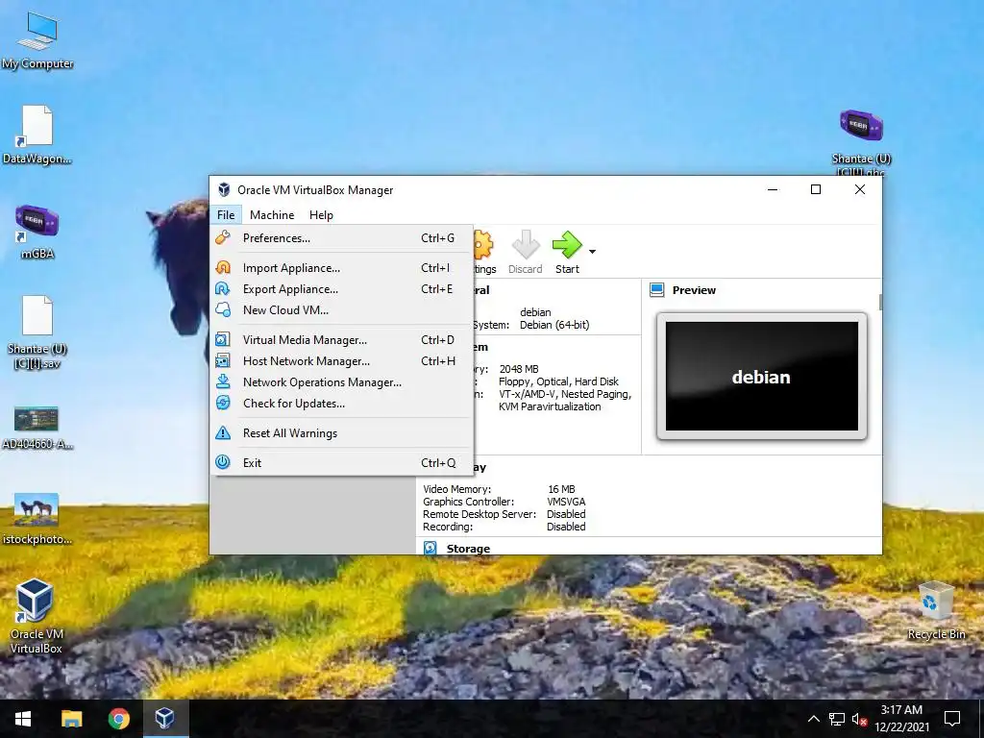Click the Discard toolbar button
The width and height of the screenshot is (984, 738).
pos(526,253)
